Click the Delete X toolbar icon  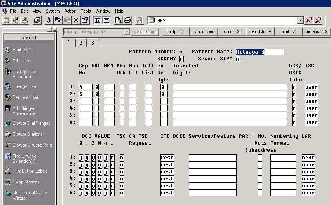tap(76, 20)
